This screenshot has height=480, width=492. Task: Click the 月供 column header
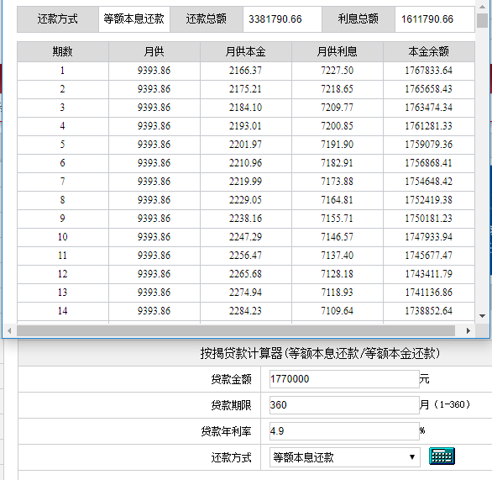coord(154,51)
